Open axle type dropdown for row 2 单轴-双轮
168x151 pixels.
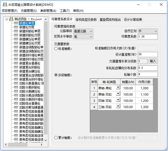[x=118, y=94]
